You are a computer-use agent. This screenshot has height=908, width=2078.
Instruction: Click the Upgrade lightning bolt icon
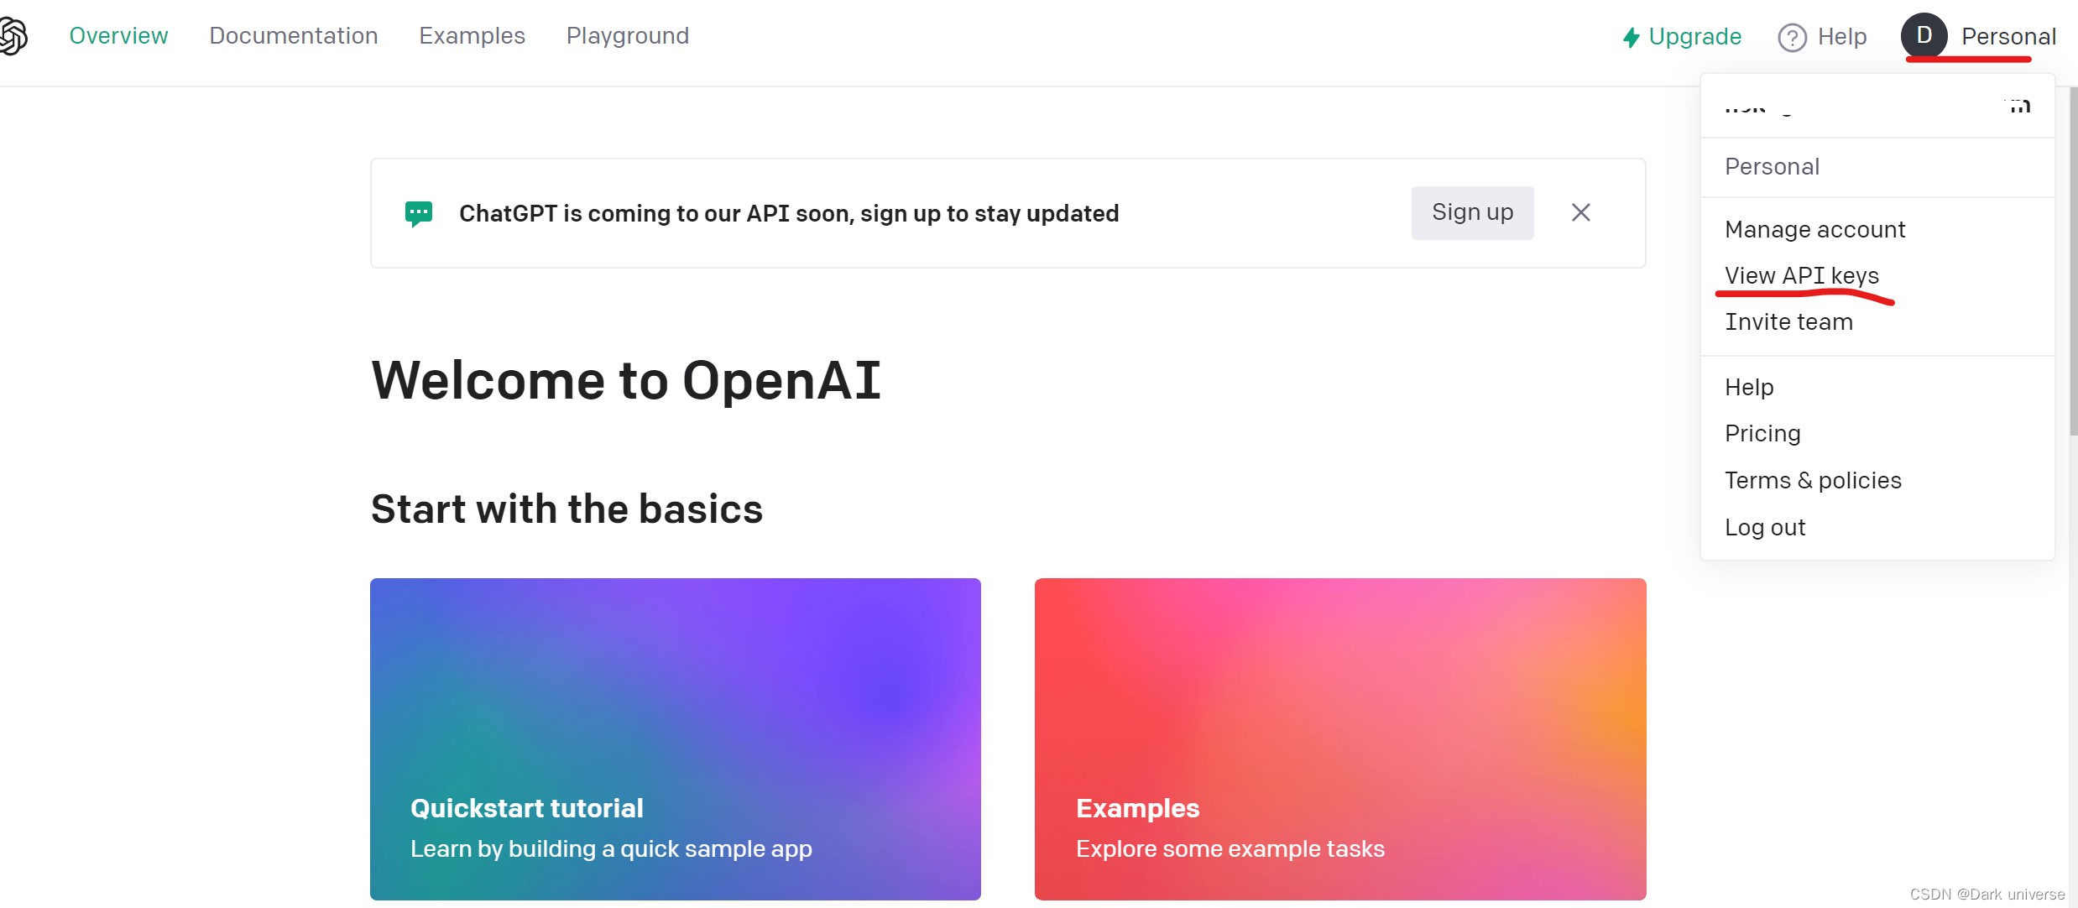1631,37
